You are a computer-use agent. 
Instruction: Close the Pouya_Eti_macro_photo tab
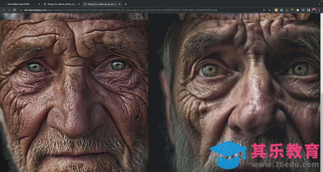(x=79, y=4)
